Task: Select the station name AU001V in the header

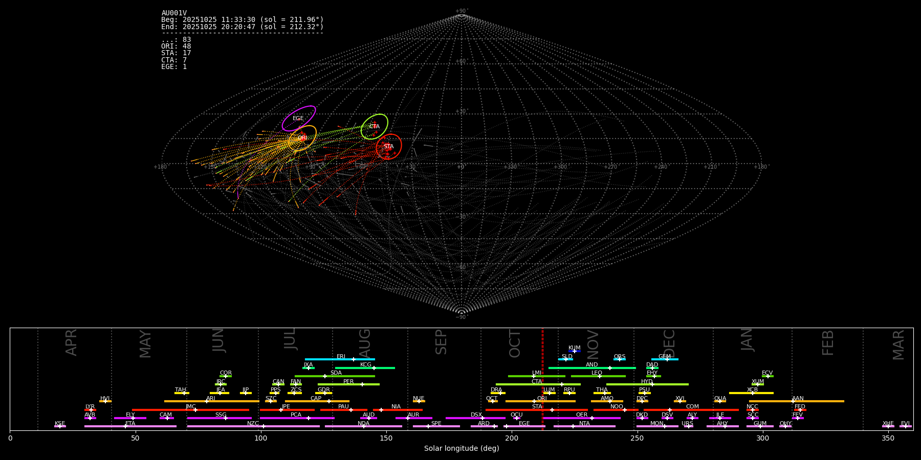Action: [x=174, y=13]
